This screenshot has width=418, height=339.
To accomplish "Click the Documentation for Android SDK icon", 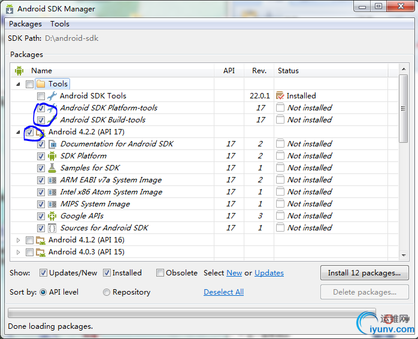I will click(x=52, y=144).
